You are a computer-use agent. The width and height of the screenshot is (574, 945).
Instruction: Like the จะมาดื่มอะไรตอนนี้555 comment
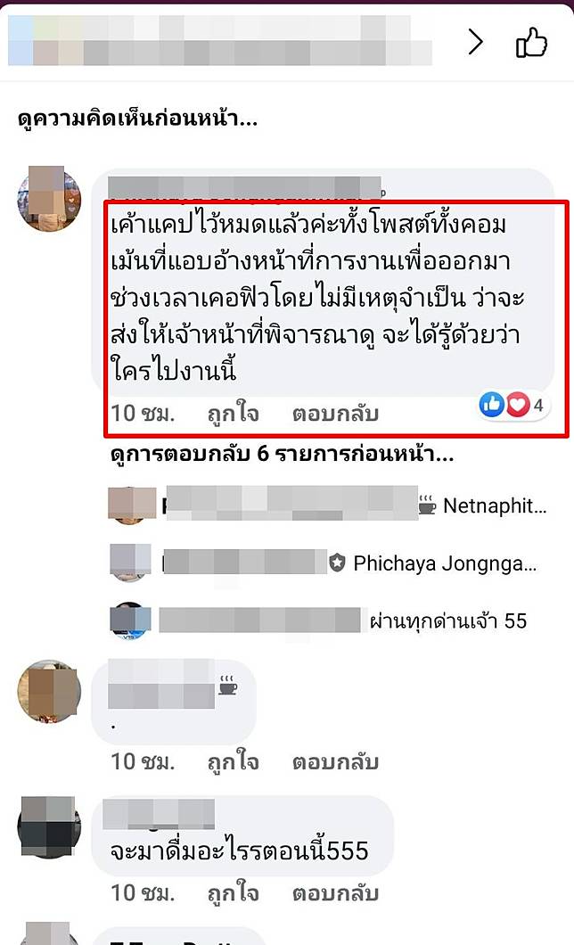tap(234, 892)
